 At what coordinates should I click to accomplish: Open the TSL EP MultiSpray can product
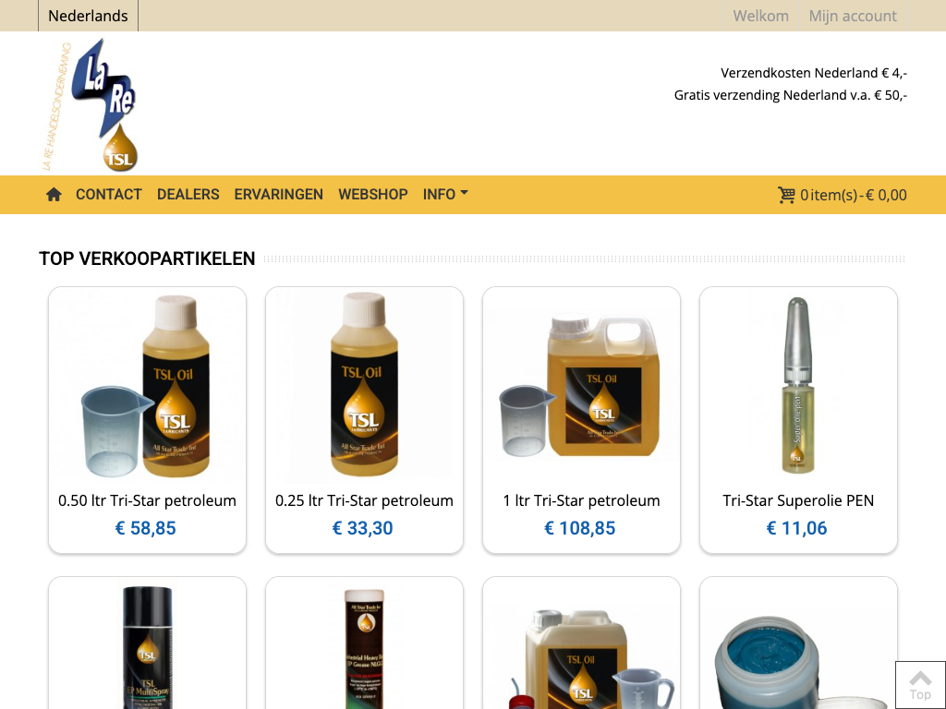(147, 646)
